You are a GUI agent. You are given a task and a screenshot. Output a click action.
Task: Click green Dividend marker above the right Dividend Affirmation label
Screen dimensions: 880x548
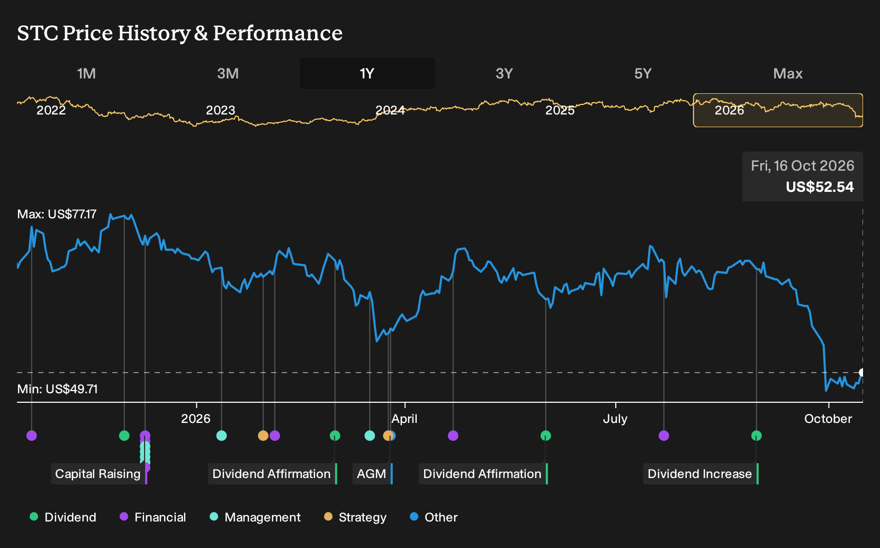click(546, 436)
